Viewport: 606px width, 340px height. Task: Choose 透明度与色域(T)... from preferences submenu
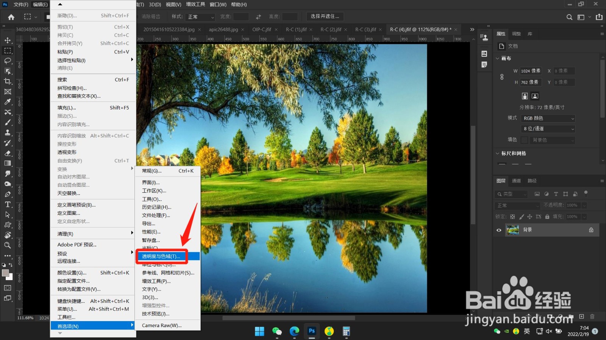(167, 256)
